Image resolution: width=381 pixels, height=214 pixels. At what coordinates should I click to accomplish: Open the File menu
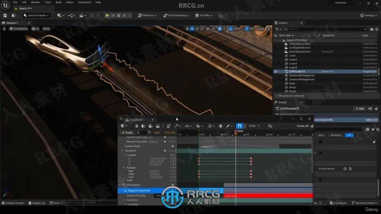coord(15,2)
